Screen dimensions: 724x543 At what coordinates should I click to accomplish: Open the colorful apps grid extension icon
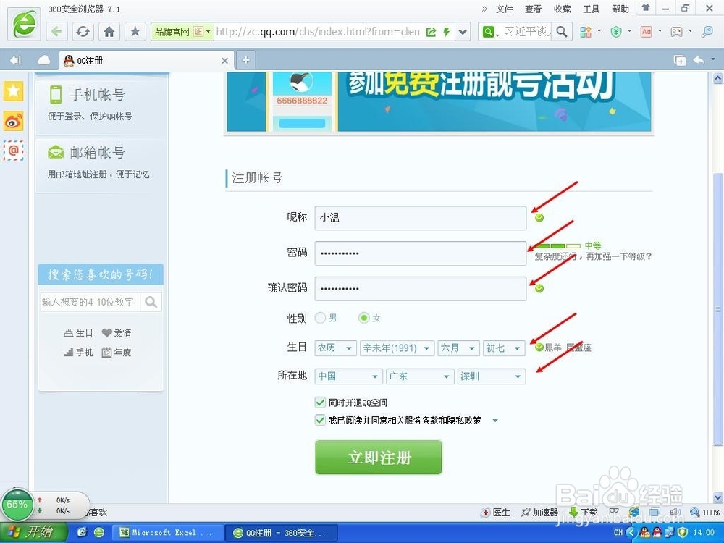click(x=586, y=31)
